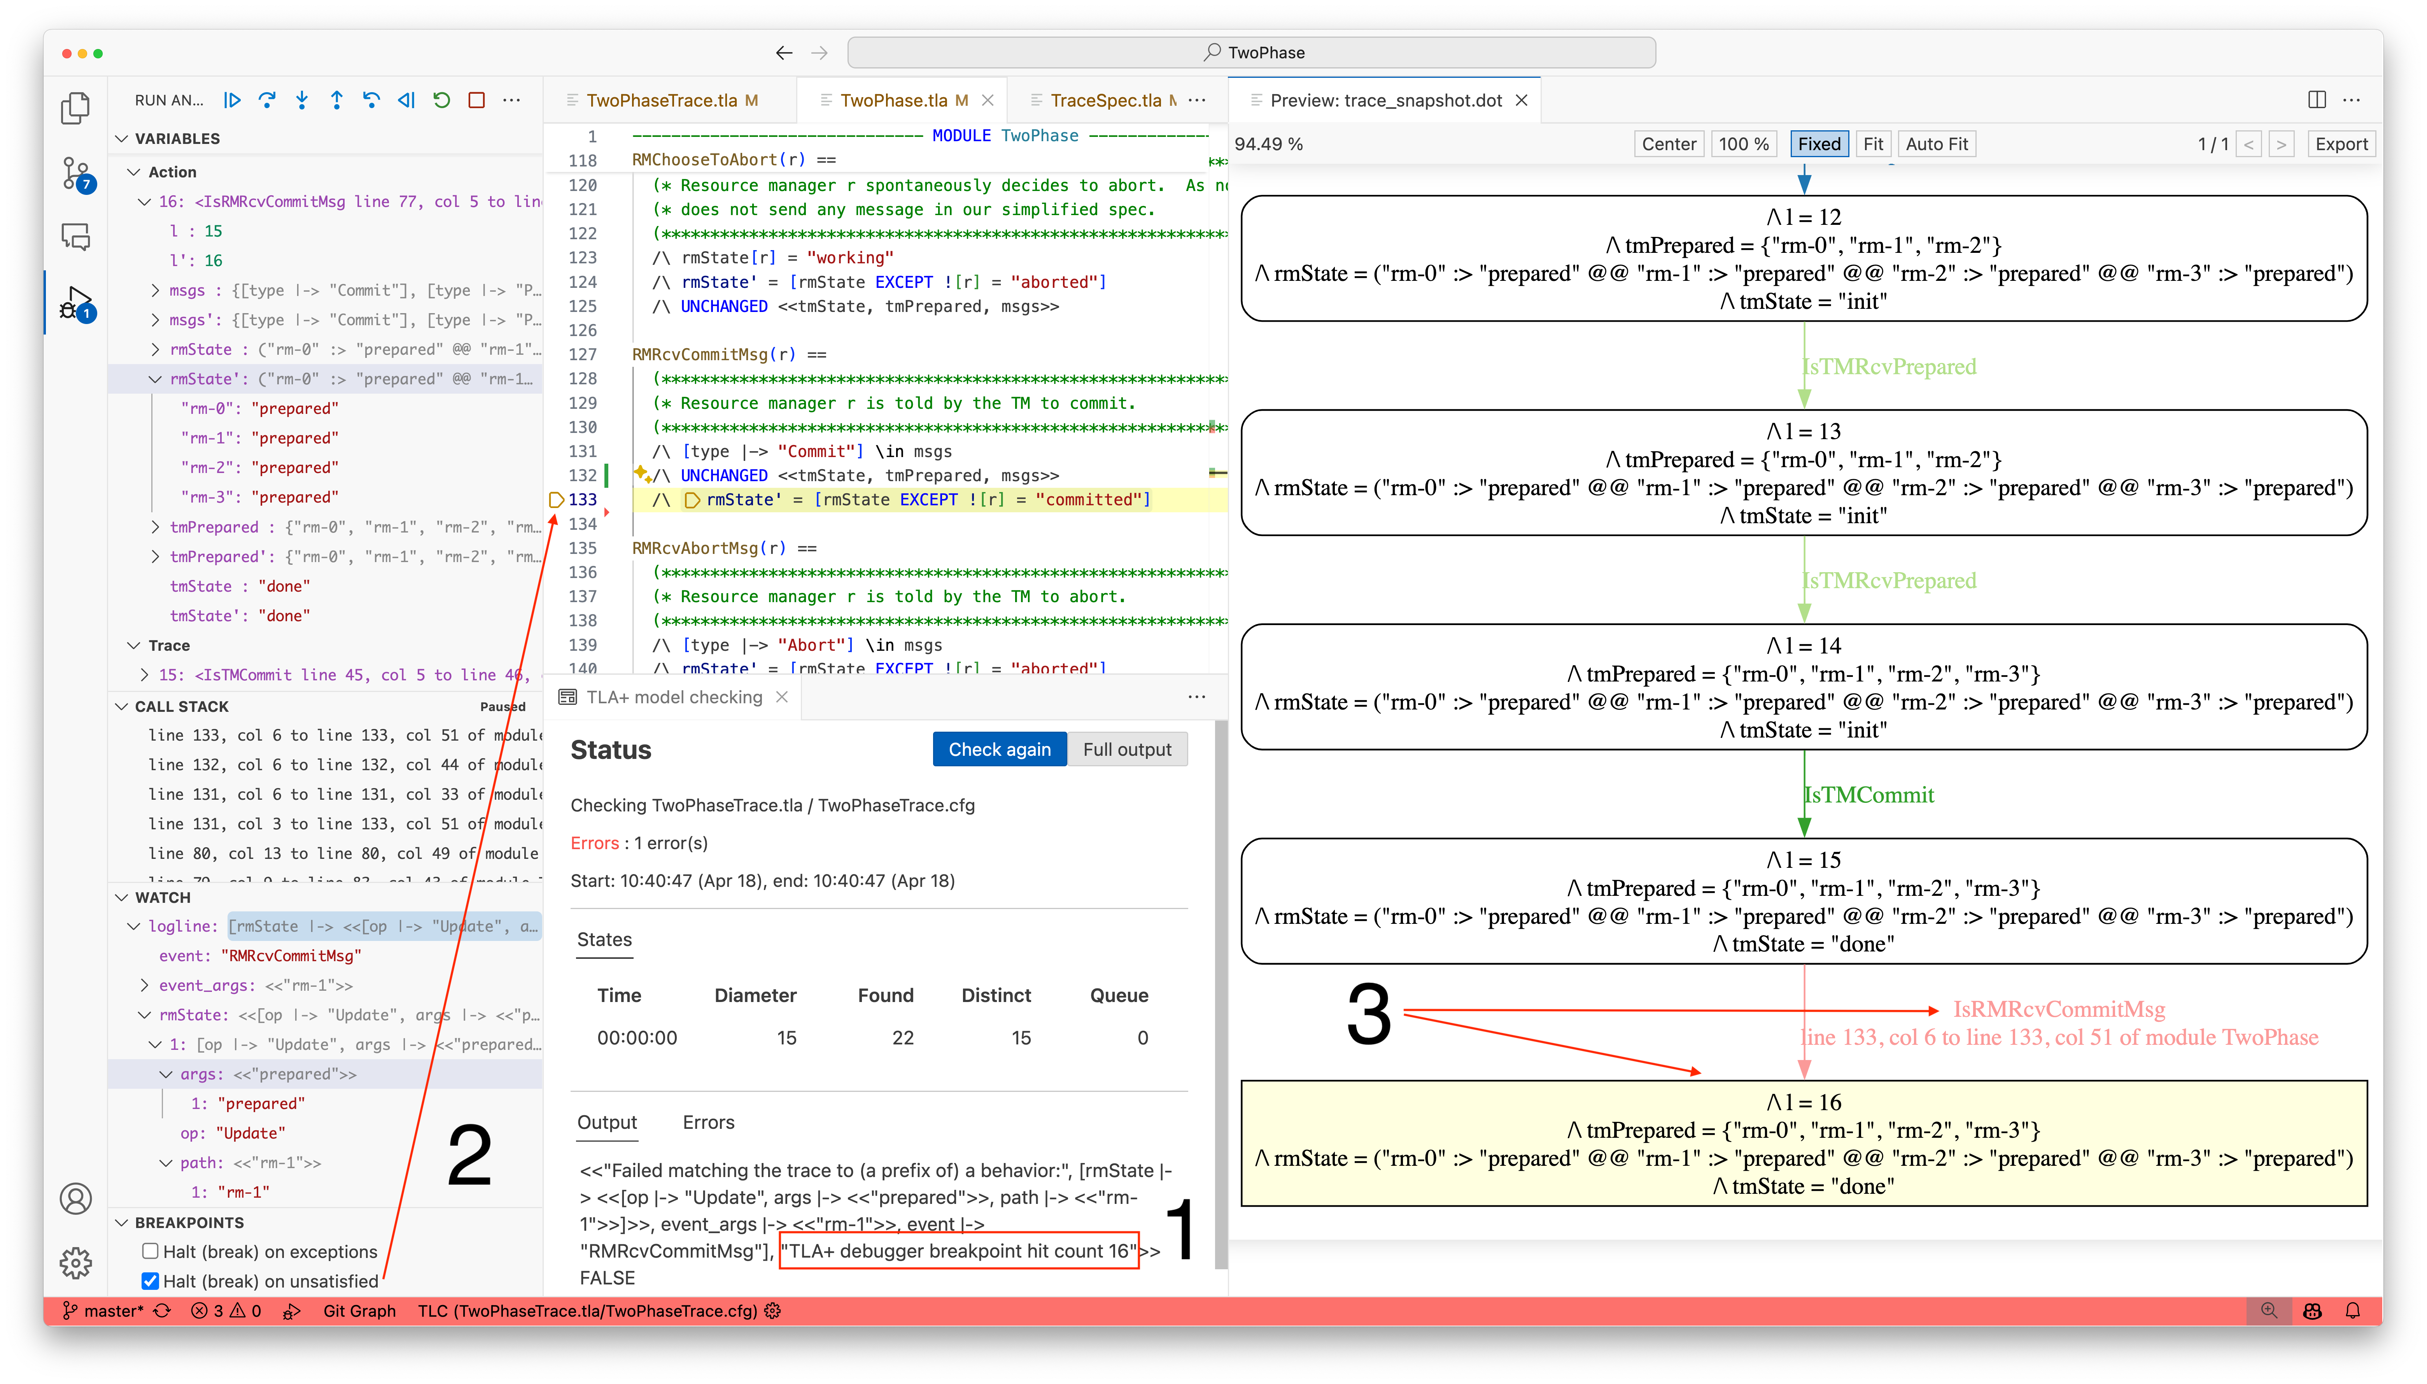Viewport: 2427px width, 1384px height.
Task: Open the Run and Debug view
Action: point(75,303)
